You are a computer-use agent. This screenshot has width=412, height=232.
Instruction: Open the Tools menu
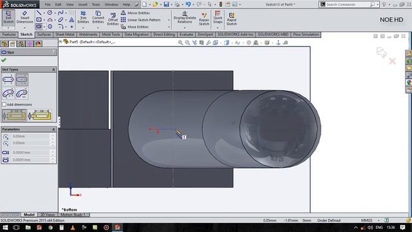tap(96, 5)
